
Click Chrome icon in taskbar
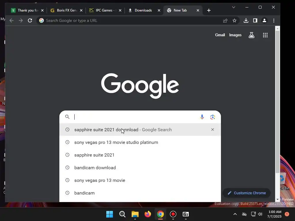click(x=160, y=214)
